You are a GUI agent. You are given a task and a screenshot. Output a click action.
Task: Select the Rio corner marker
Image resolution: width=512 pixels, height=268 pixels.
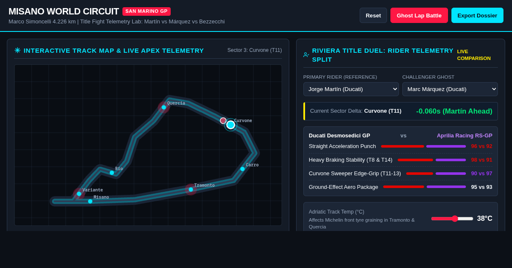112,173
